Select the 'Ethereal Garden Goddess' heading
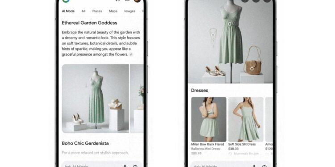 point(89,23)
